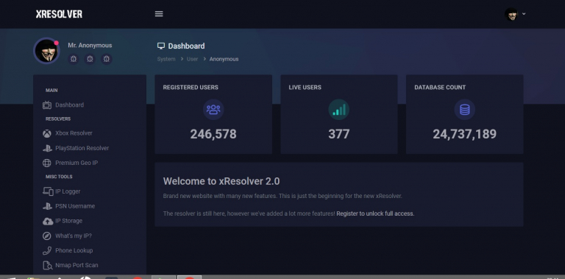The image size is (565, 279).
Task: Click REGISTERED USERS card title
Action: point(191,87)
